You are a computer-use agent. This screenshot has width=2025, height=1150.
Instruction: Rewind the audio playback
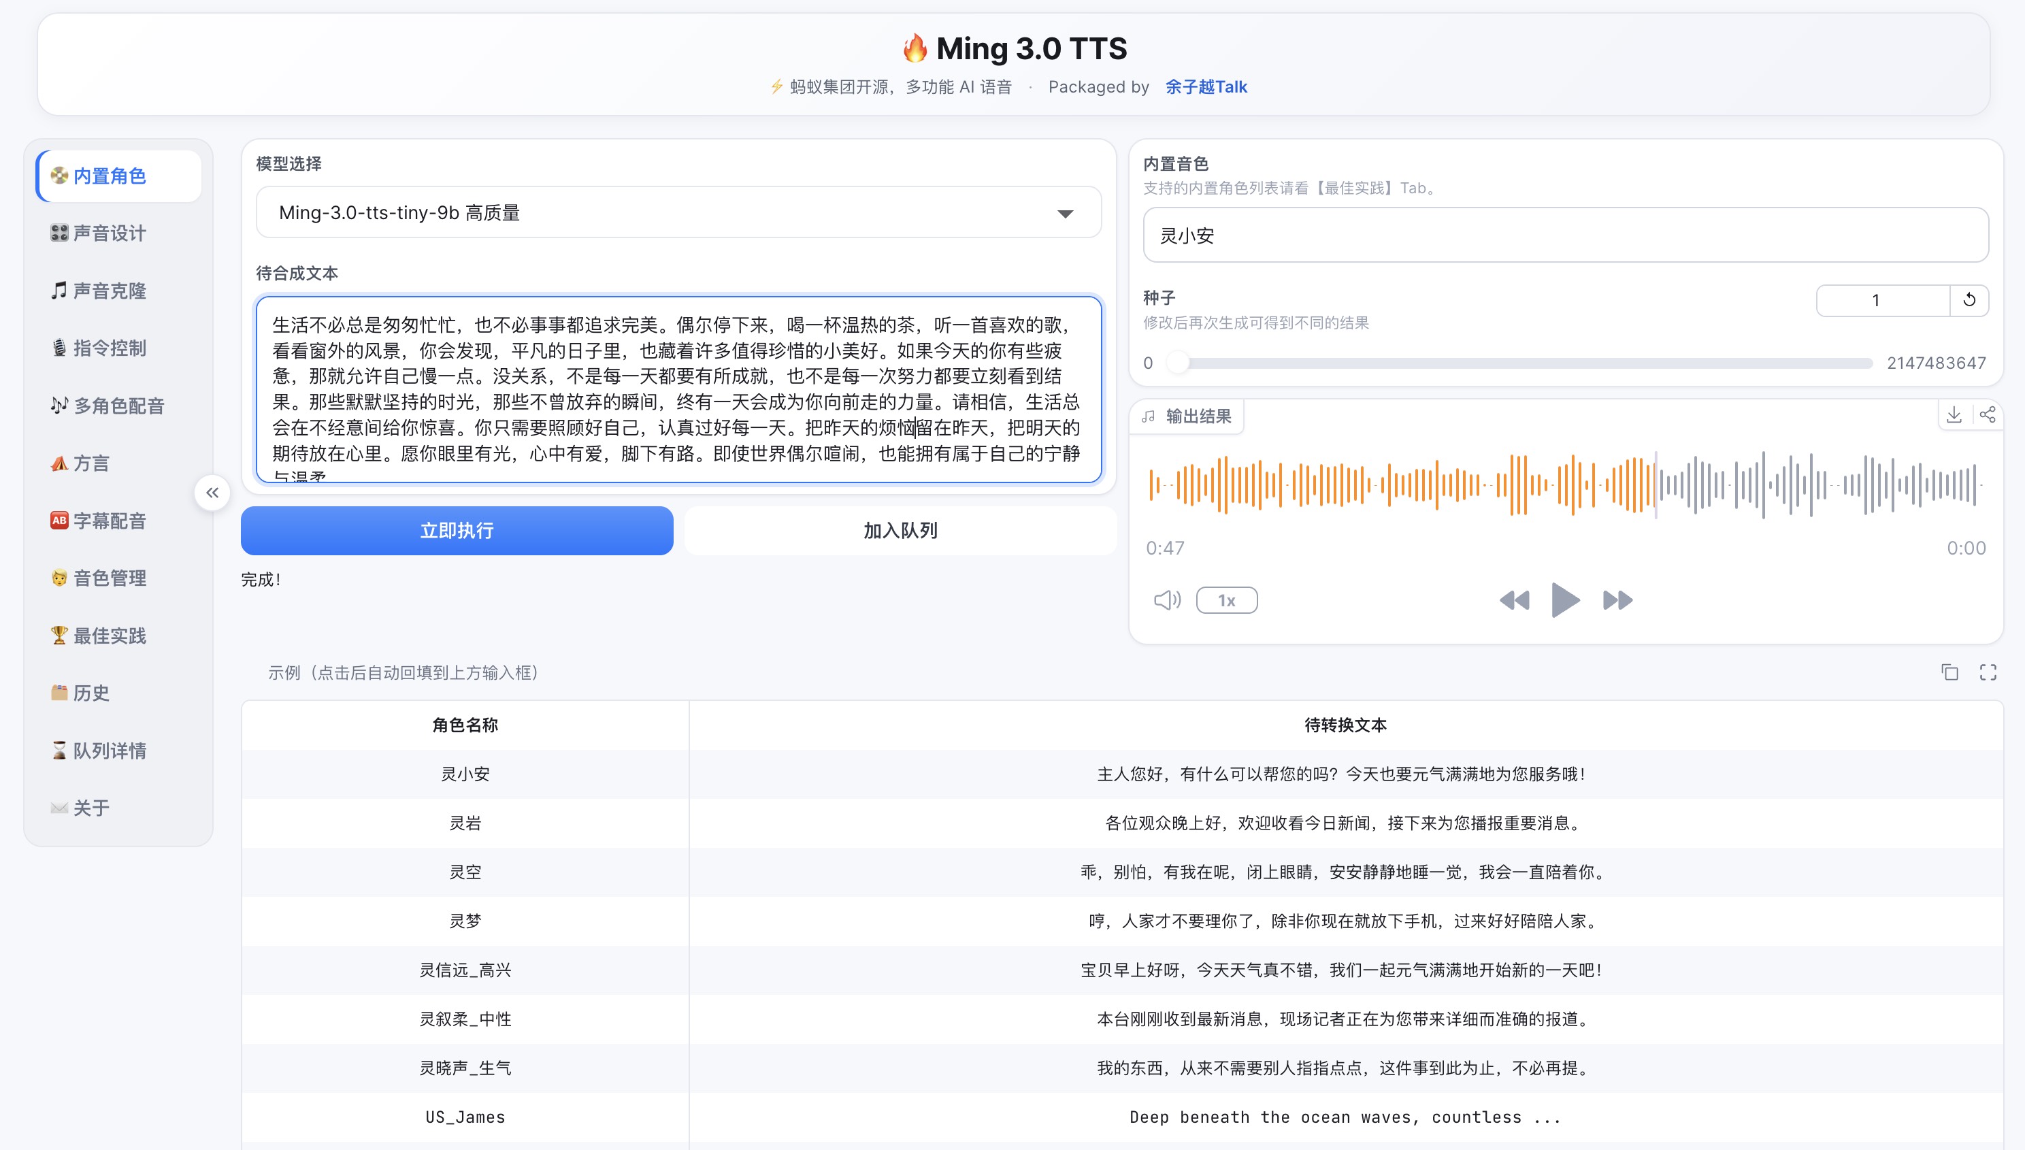click(x=1514, y=600)
